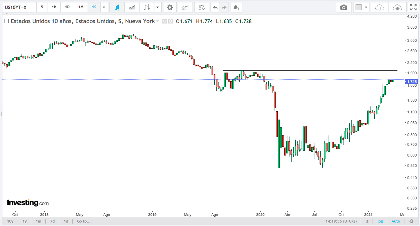Set time range to 1d
This screenshot has height=226, width=420.
[x=66, y=221]
